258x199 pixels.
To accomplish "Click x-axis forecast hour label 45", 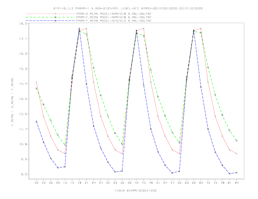I will coord(144,183).
